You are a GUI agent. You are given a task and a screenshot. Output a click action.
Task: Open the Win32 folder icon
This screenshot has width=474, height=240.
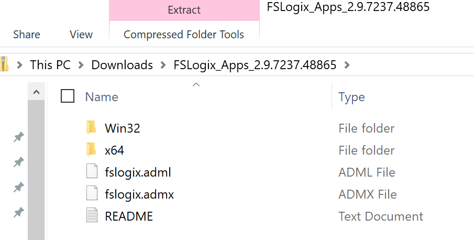click(x=91, y=128)
